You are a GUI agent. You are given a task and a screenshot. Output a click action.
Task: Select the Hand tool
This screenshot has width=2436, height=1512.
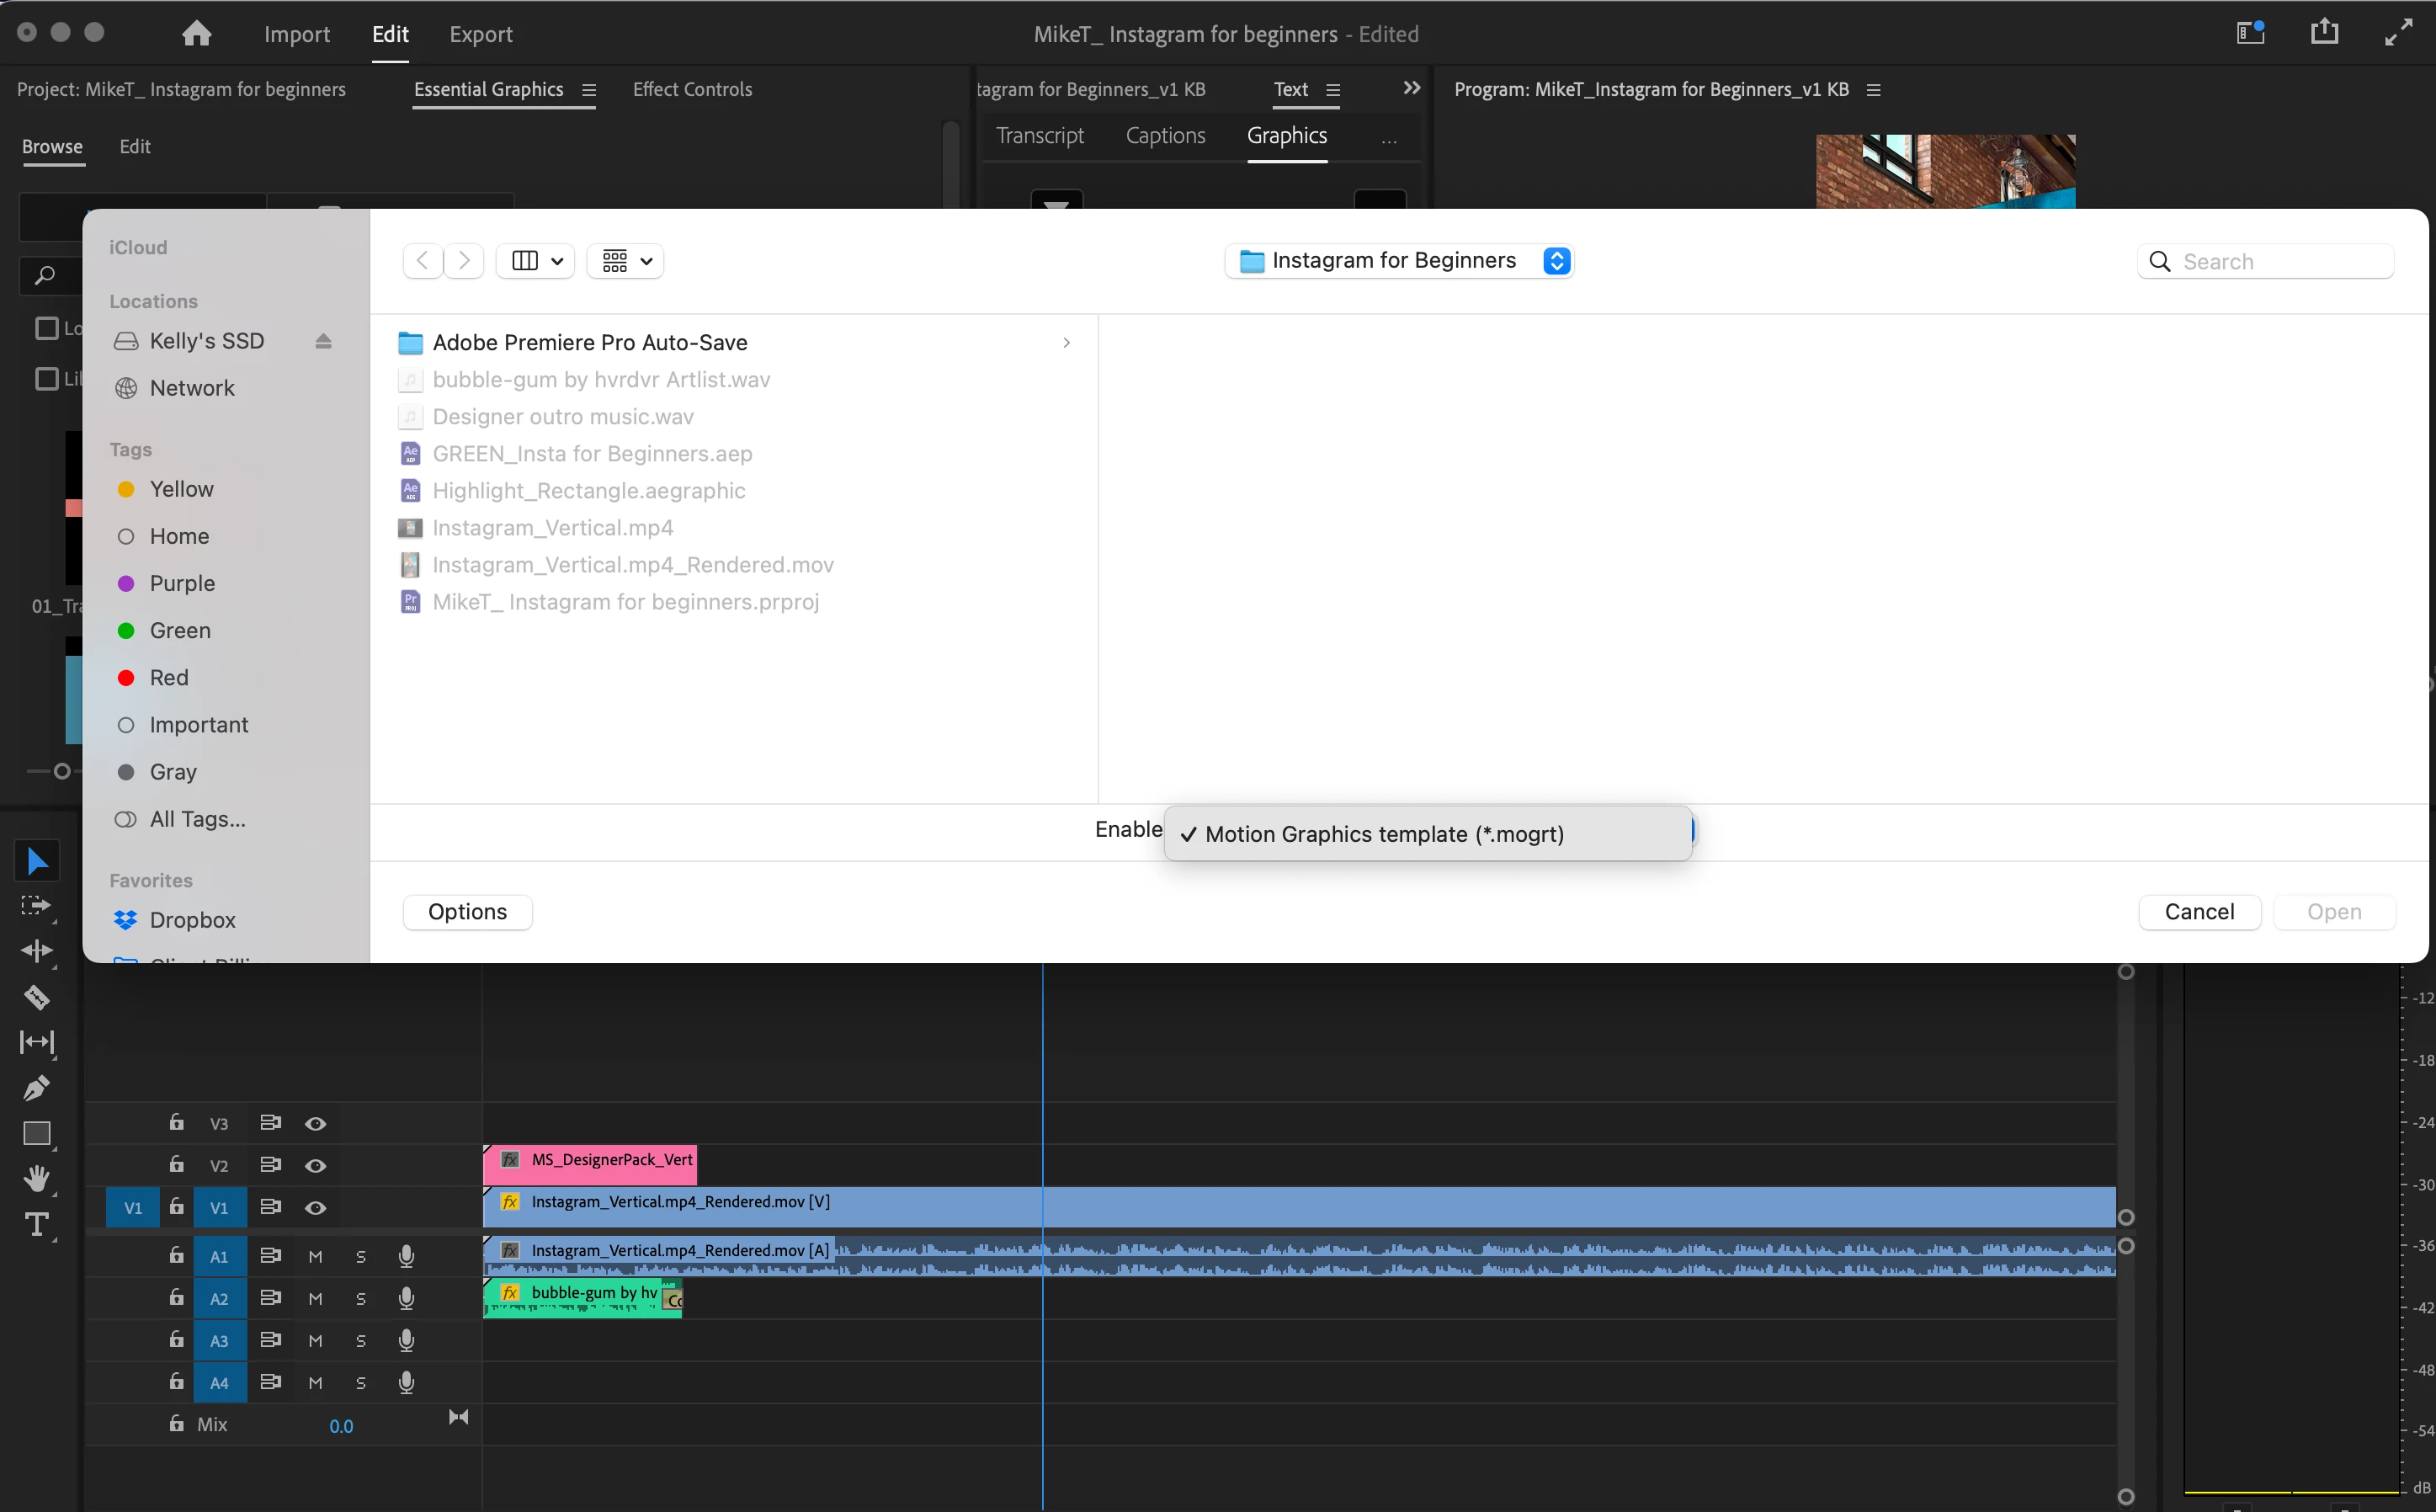(37, 1178)
